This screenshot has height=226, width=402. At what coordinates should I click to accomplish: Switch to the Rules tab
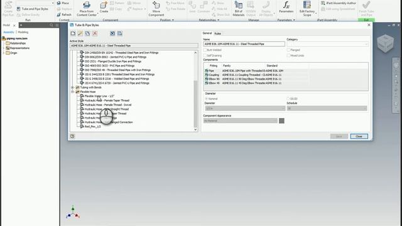218,33
